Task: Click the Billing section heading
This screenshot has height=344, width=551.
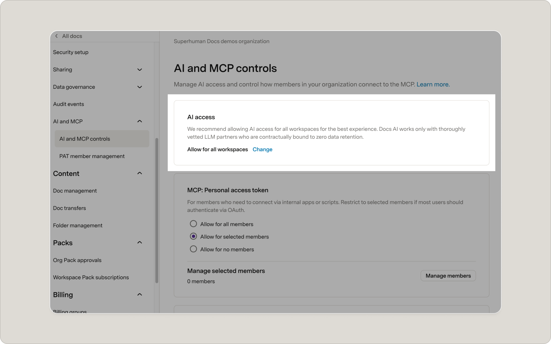Action: [63, 295]
